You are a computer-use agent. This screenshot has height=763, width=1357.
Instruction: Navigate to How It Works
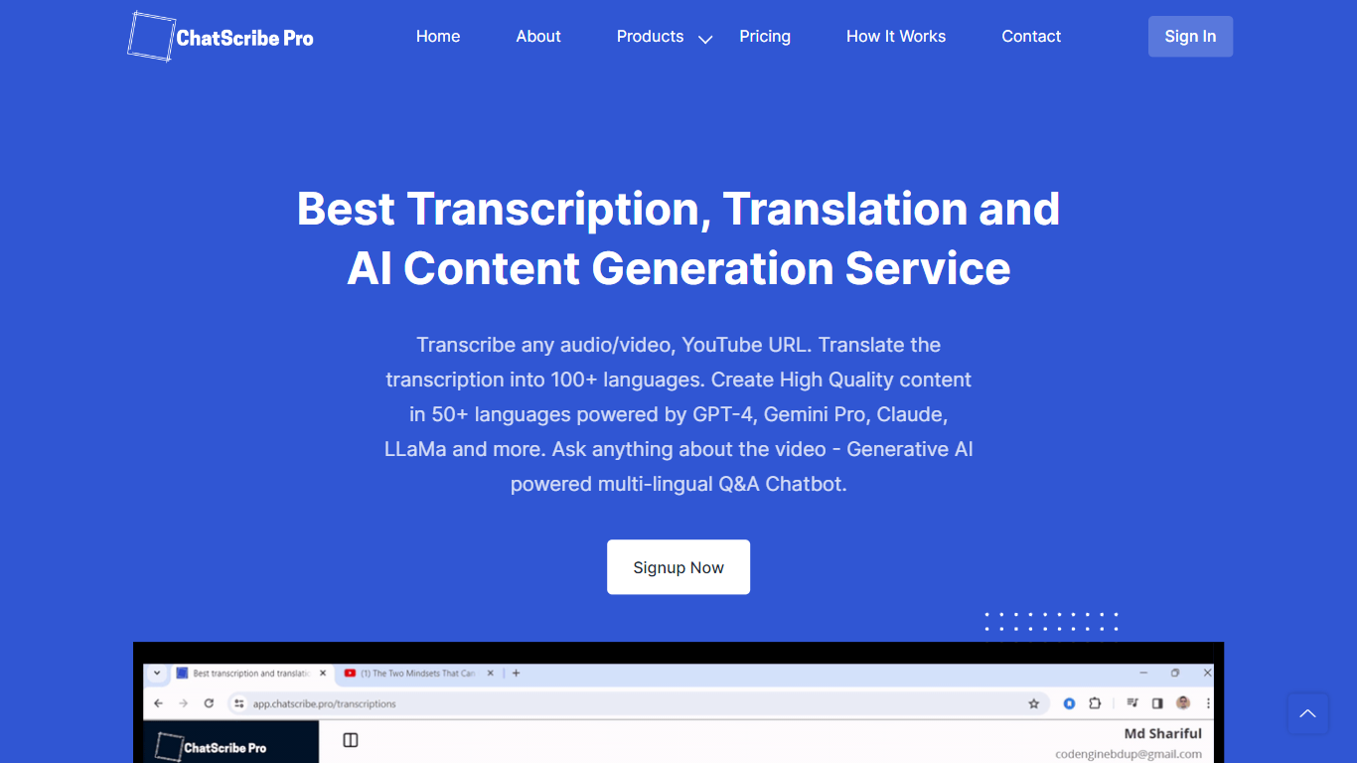click(x=896, y=37)
